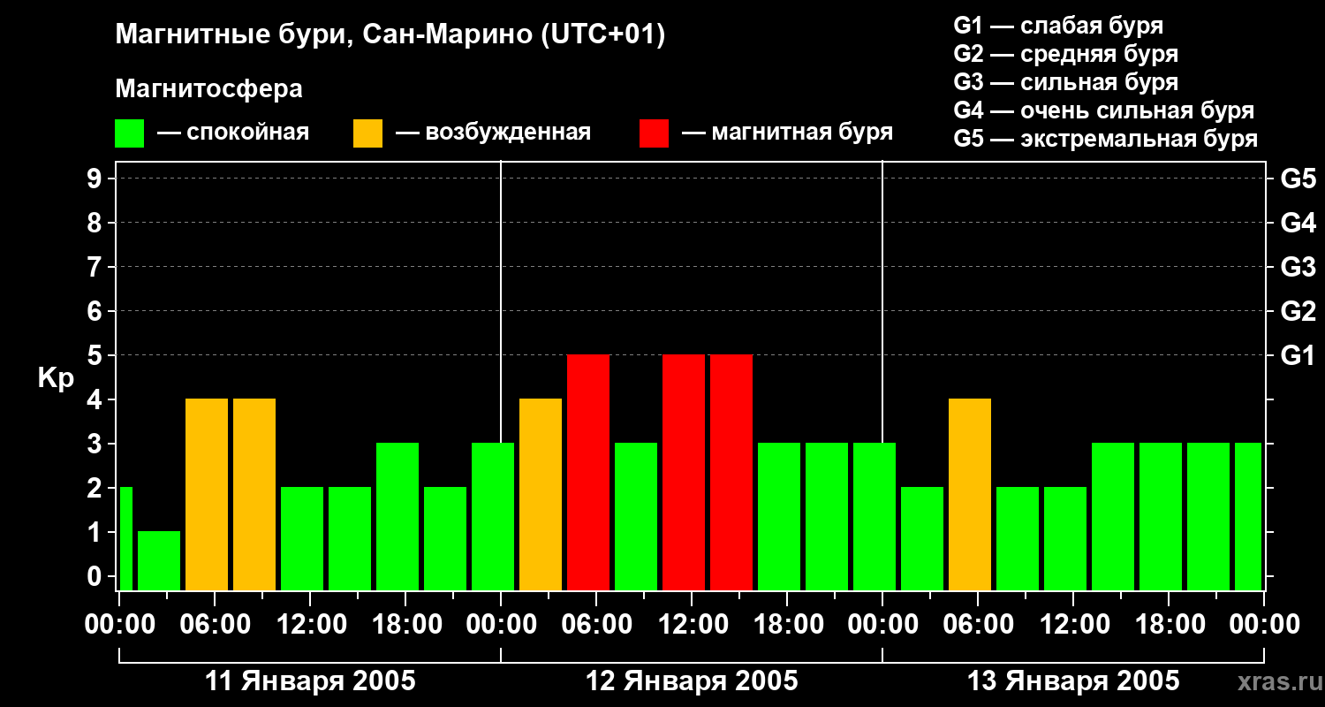Select the green bar between red bars on 12 January
Screen dimensions: 1325x707
(636, 516)
